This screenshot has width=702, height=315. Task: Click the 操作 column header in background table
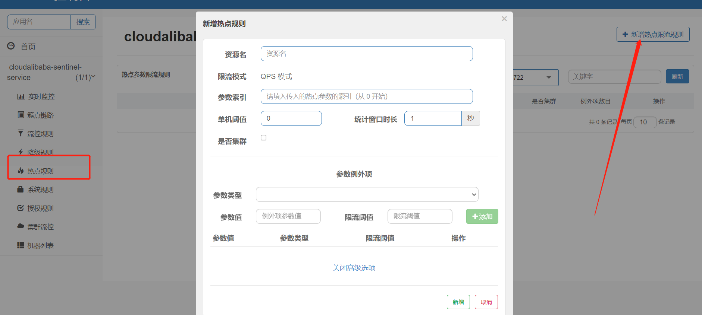[659, 101]
